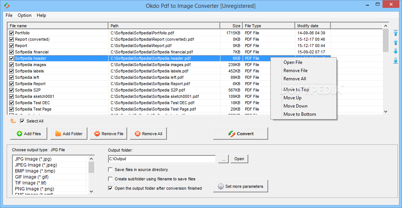Uncheck the Portfolio file checkbox
The width and height of the screenshot is (402, 208).
(x=11, y=33)
